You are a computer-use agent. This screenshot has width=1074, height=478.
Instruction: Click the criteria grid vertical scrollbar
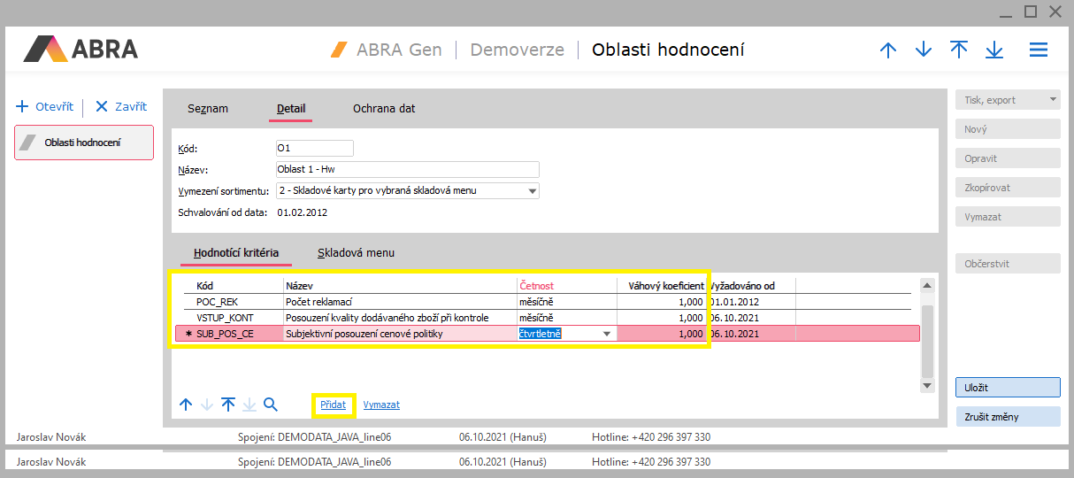click(927, 341)
